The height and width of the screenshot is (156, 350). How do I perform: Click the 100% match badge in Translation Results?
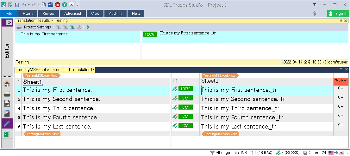[x=150, y=34]
